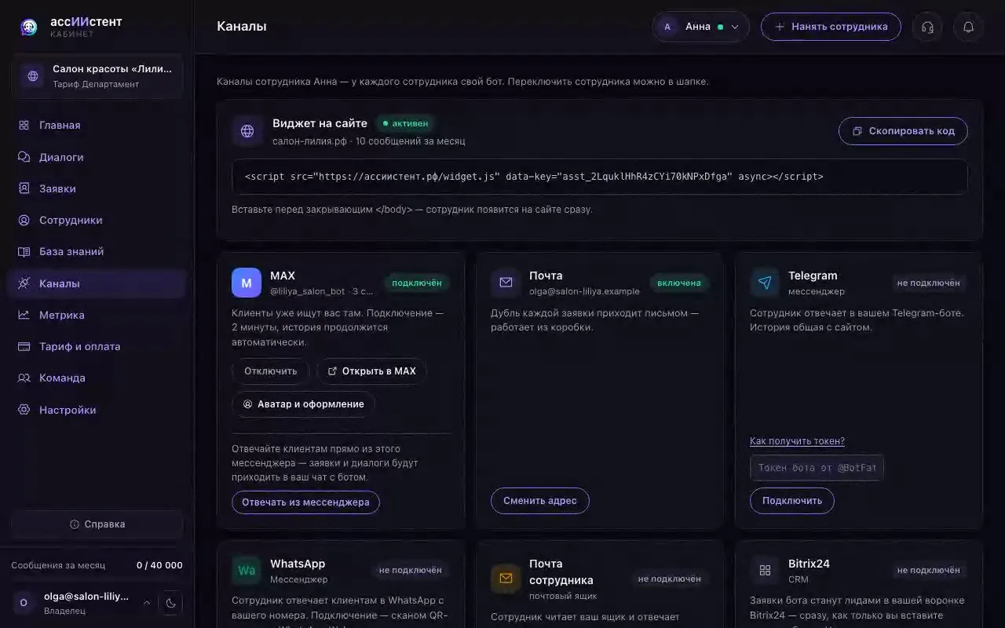Open База знаний section
The image size is (1005, 628).
click(x=96, y=252)
